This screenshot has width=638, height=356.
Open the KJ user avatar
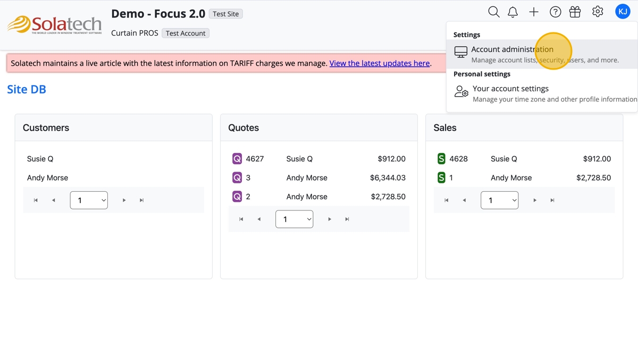coord(623,11)
